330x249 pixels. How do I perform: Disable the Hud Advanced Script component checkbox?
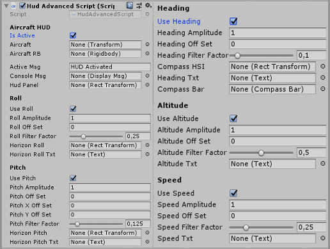[x=22, y=6]
